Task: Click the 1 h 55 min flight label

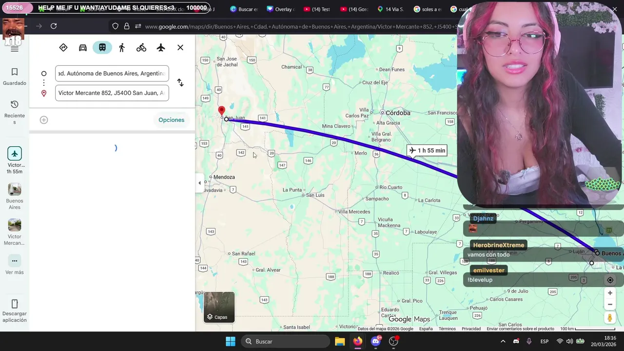Action: 428,151
